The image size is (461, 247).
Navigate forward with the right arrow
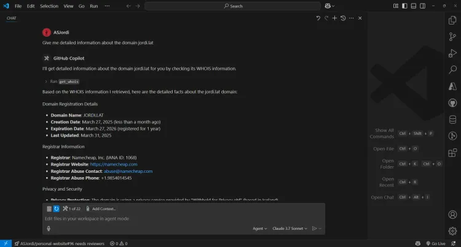(x=138, y=6)
